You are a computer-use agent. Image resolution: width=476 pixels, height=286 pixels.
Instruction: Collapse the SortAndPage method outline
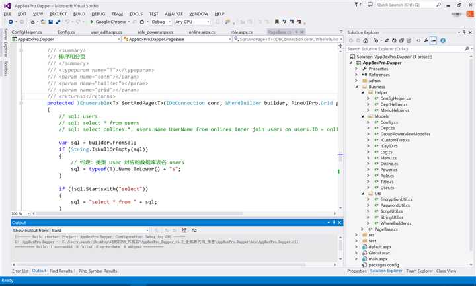(21, 103)
